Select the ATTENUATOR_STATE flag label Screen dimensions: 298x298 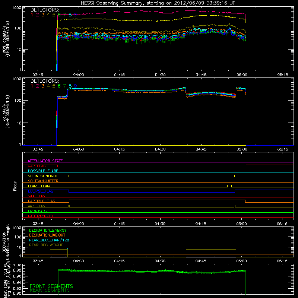coord(45,161)
